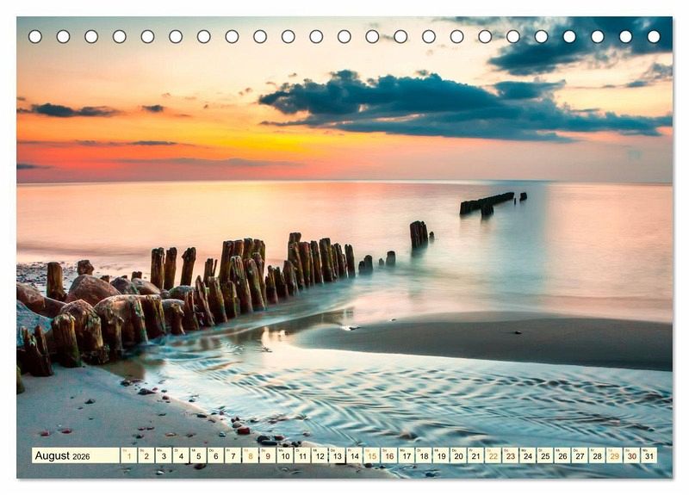689x495 pixels.
Task: Choose the date cell 16
Action: (389, 455)
